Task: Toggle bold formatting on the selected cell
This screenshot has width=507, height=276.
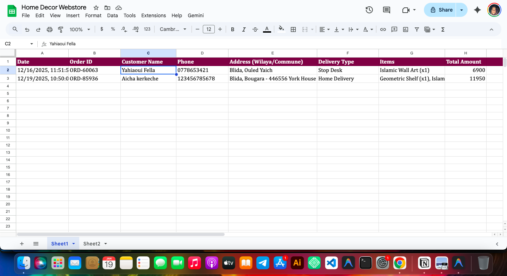Action: click(x=232, y=29)
